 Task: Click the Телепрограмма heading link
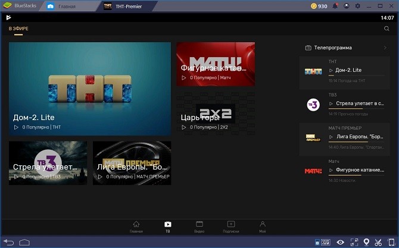(x=333, y=48)
